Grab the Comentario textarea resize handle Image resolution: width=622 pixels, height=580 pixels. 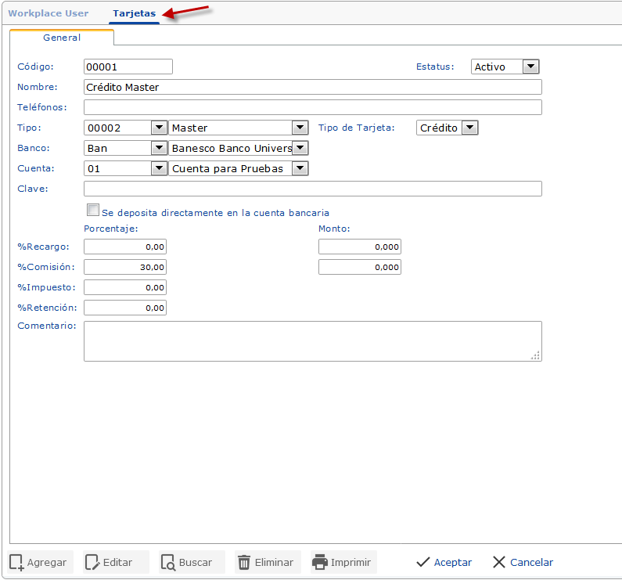pos(535,355)
